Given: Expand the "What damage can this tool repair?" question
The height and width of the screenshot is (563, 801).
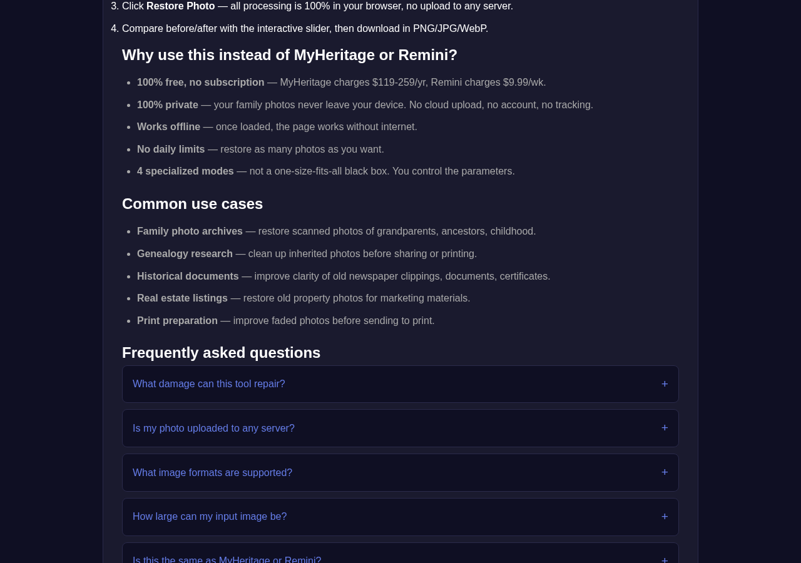Looking at the screenshot, I should (x=400, y=384).
